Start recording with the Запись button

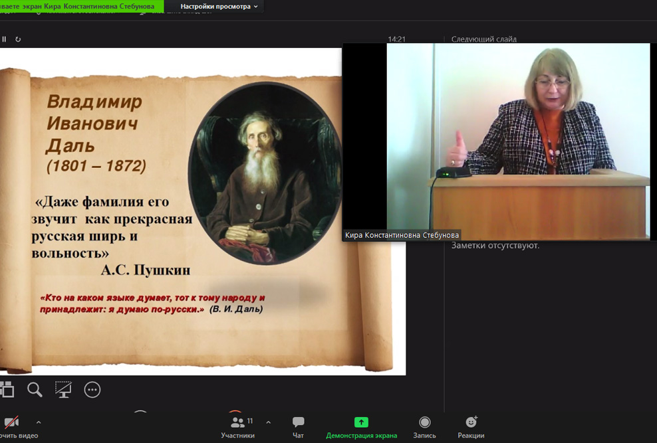click(424, 426)
